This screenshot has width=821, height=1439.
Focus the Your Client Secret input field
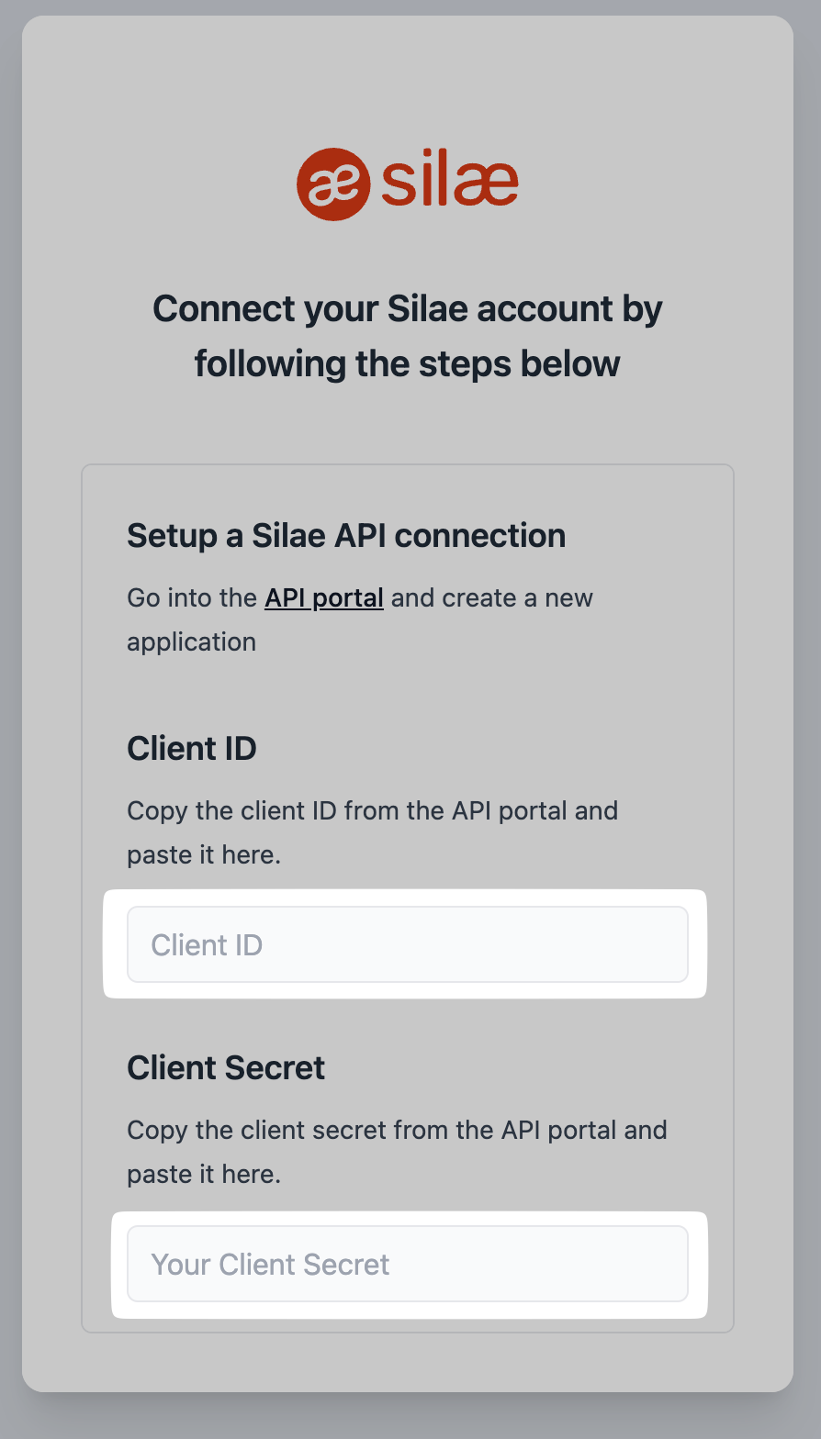pyautogui.click(x=407, y=1264)
